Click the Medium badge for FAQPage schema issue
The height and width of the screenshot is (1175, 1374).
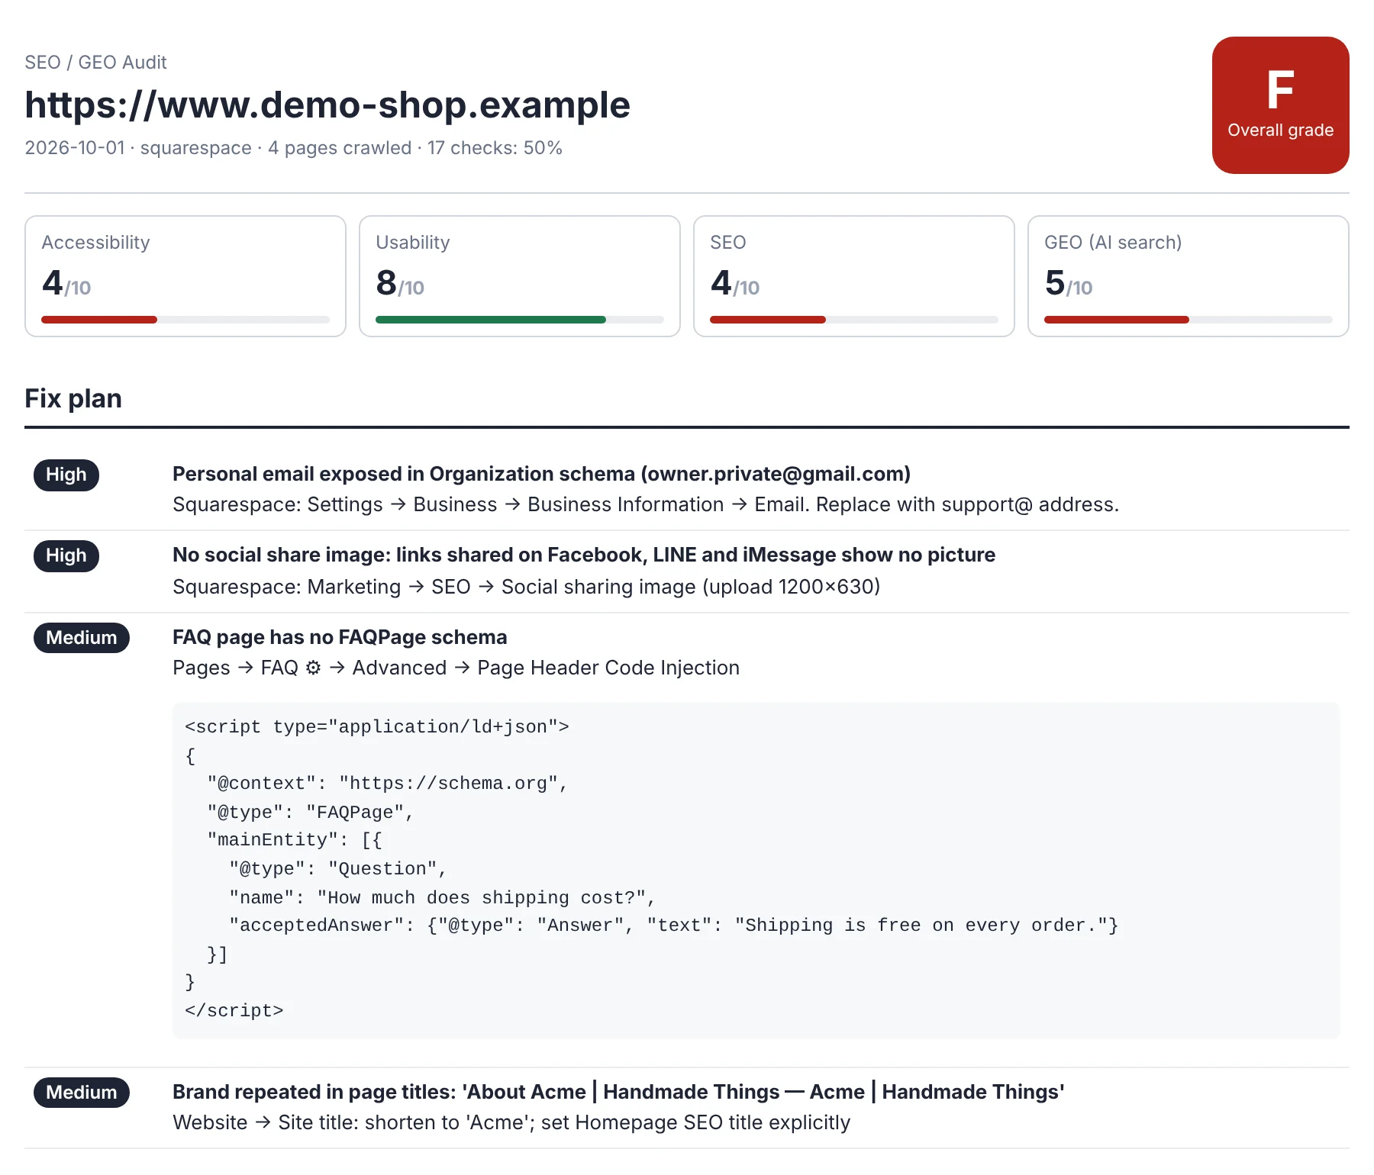tap(82, 638)
